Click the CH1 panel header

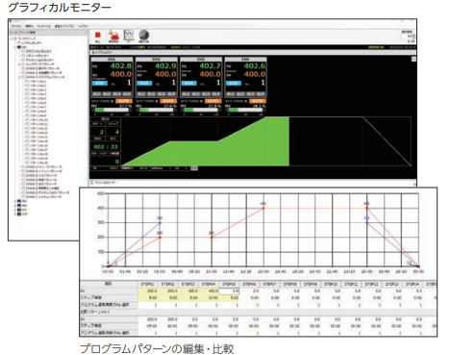pos(112,60)
